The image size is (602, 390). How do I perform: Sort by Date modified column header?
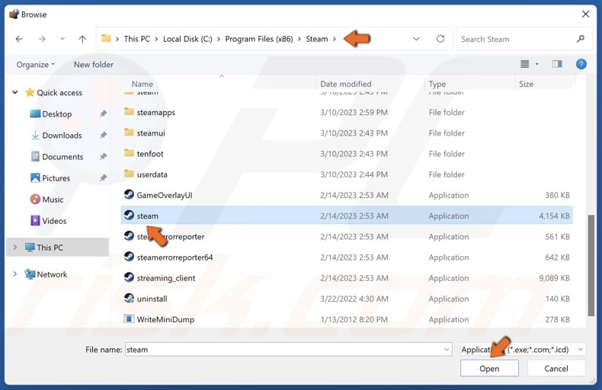pos(345,84)
